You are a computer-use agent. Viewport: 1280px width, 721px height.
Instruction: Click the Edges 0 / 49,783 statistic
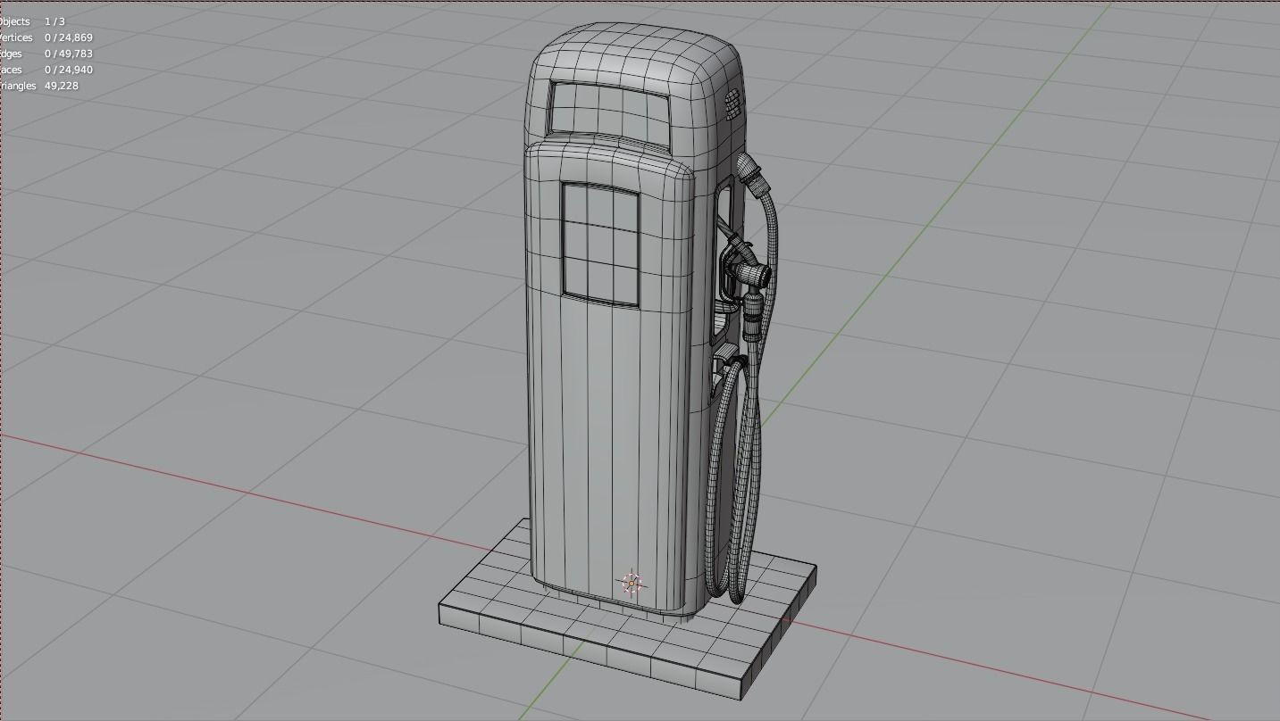coord(46,54)
